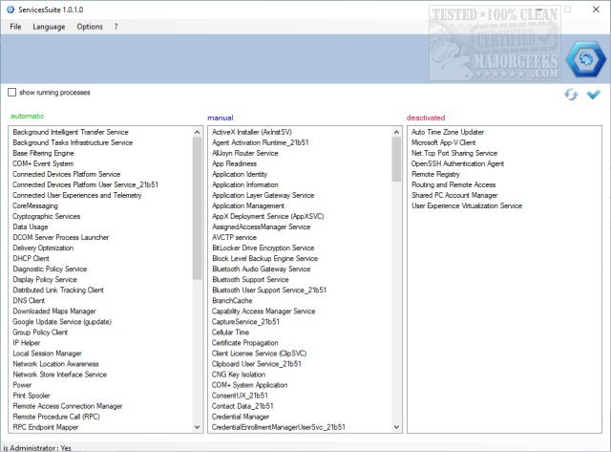Select CoreMessaging in automatic list
The width and height of the screenshot is (611, 452).
click(x=35, y=205)
